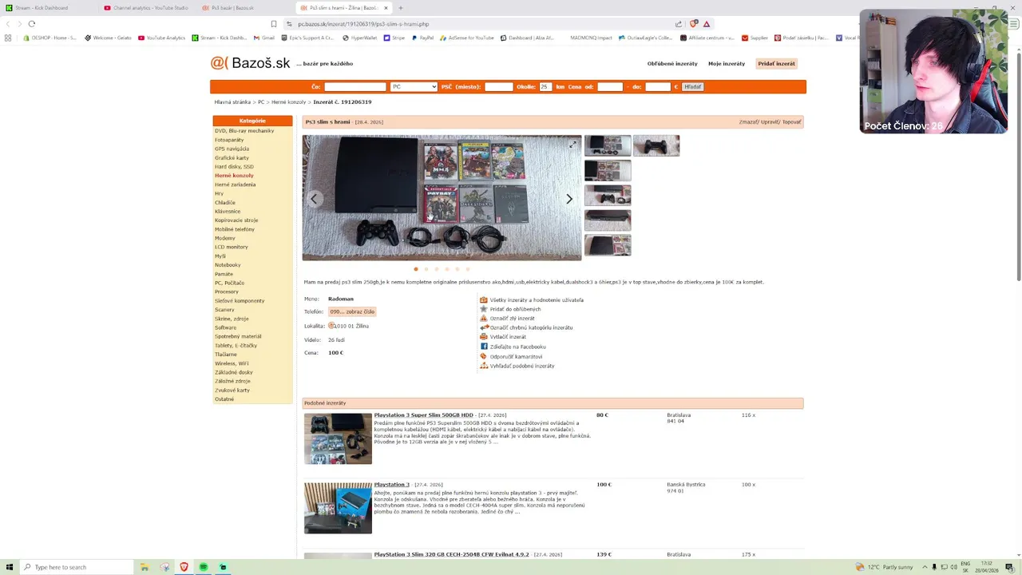This screenshot has width=1022, height=575.
Task: Click the Facebook share icon
Action: [484, 347]
